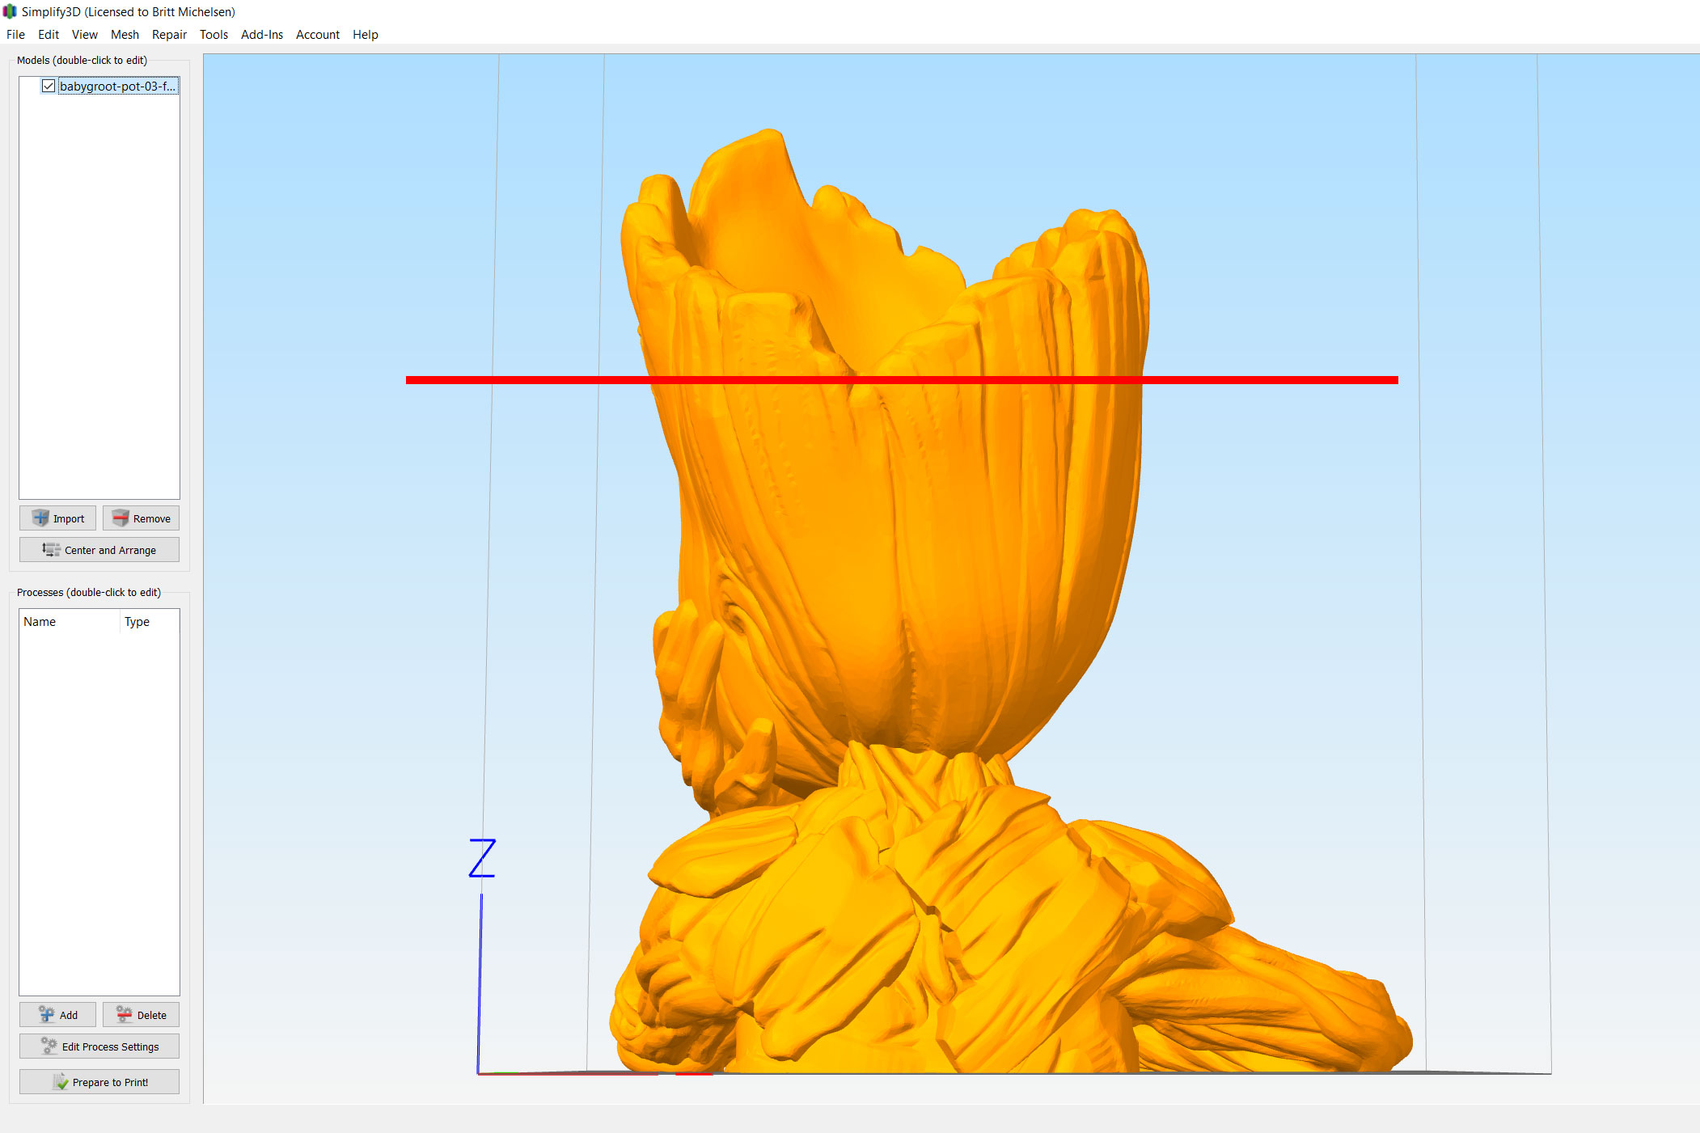
Task: Click Prepare to Print!
Action: (x=99, y=1082)
